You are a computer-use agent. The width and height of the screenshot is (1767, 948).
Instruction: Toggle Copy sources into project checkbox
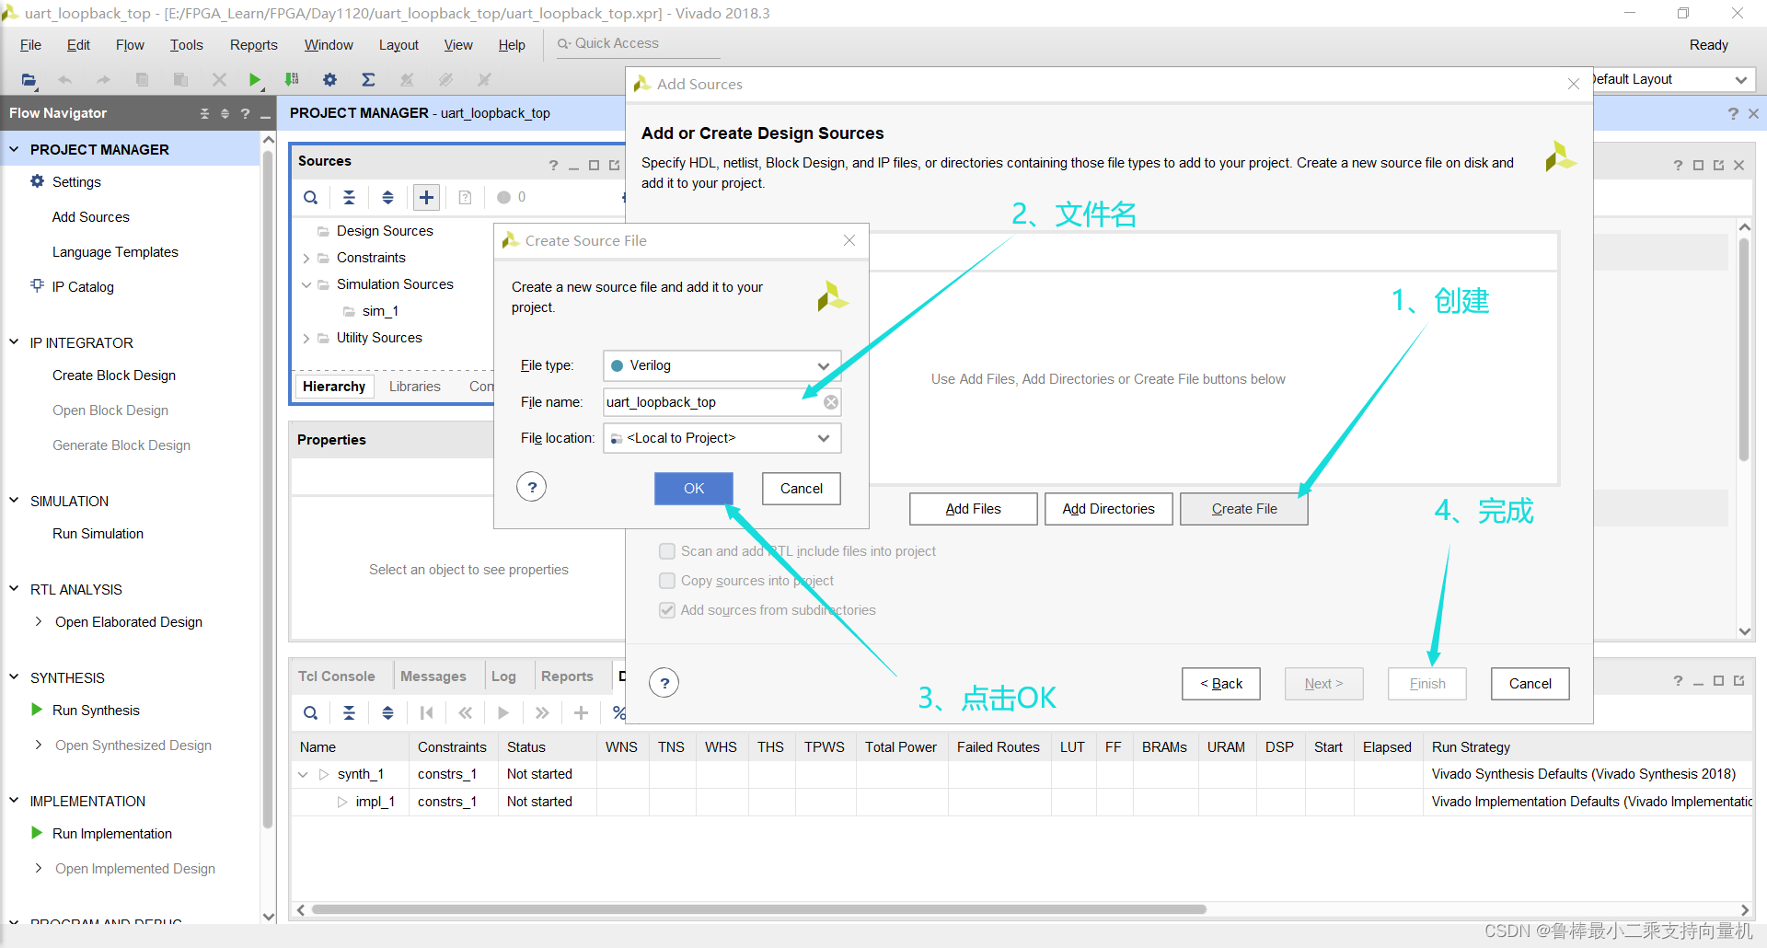pyautogui.click(x=667, y=581)
